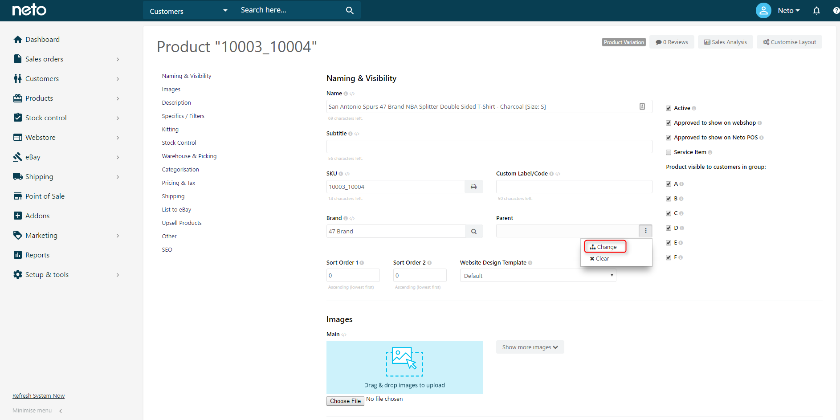Screen dimensions: 840x420
Task: Toggle Approved to show on Neto POS checkbox
Action: point(669,138)
